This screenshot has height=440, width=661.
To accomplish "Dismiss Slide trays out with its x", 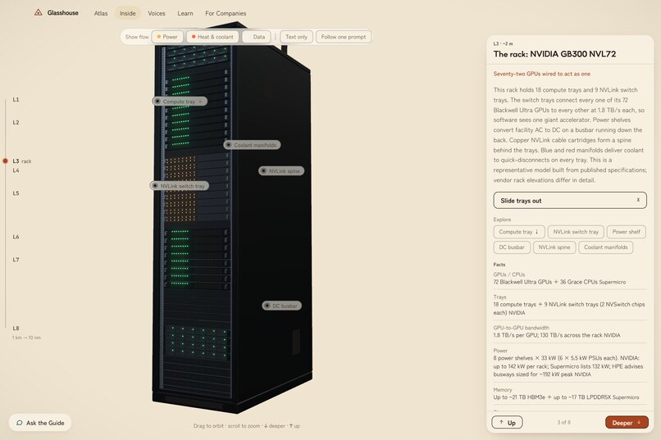I will click(x=638, y=200).
